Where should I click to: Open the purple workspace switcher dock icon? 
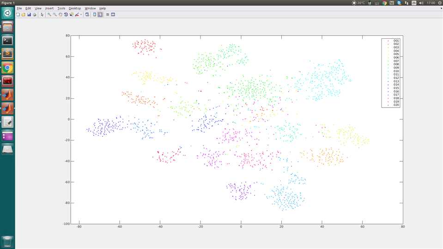(x=7, y=136)
